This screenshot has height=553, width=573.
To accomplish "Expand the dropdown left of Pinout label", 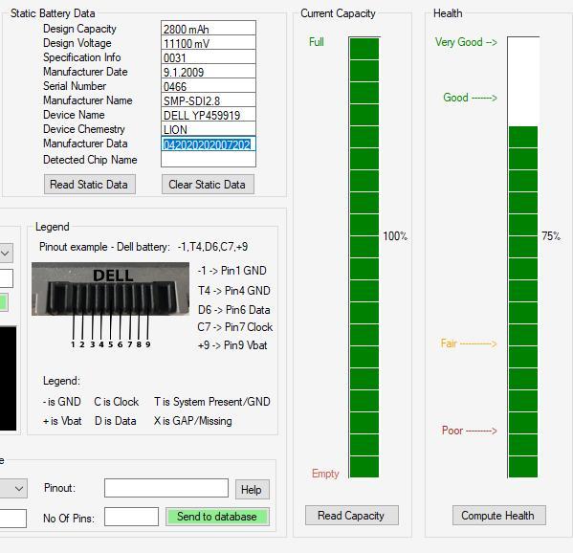I will (14, 488).
